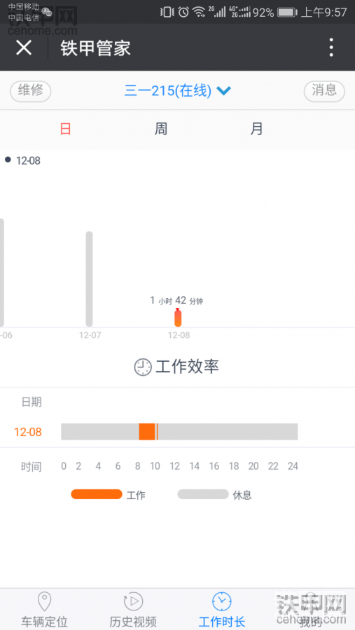Expand the 三一215(在线) vehicle dropdown arrow
This screenshot has height=630, width=355.
click(x=223, y=91)
